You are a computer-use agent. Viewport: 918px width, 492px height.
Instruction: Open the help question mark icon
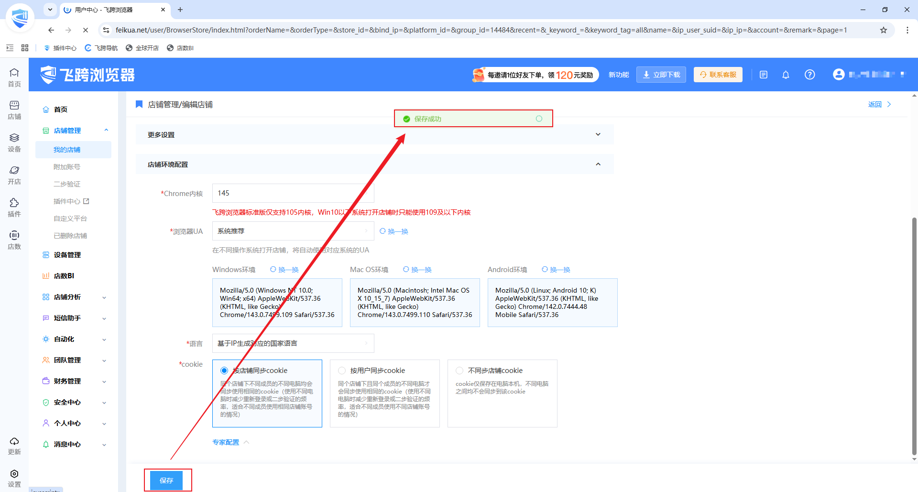click(809, 75)
